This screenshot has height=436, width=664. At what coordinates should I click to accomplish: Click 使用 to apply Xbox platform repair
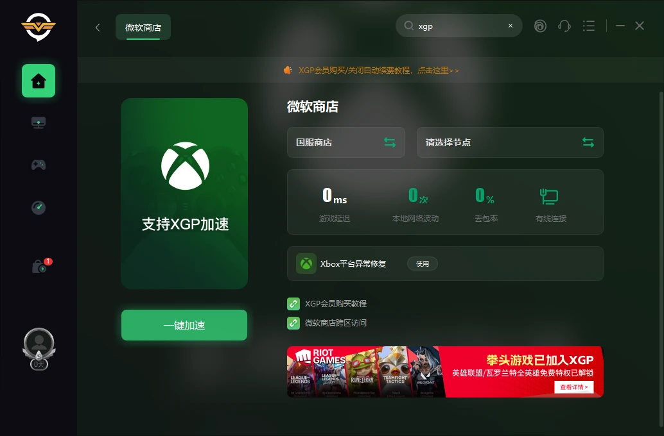[x=422, y=263]
